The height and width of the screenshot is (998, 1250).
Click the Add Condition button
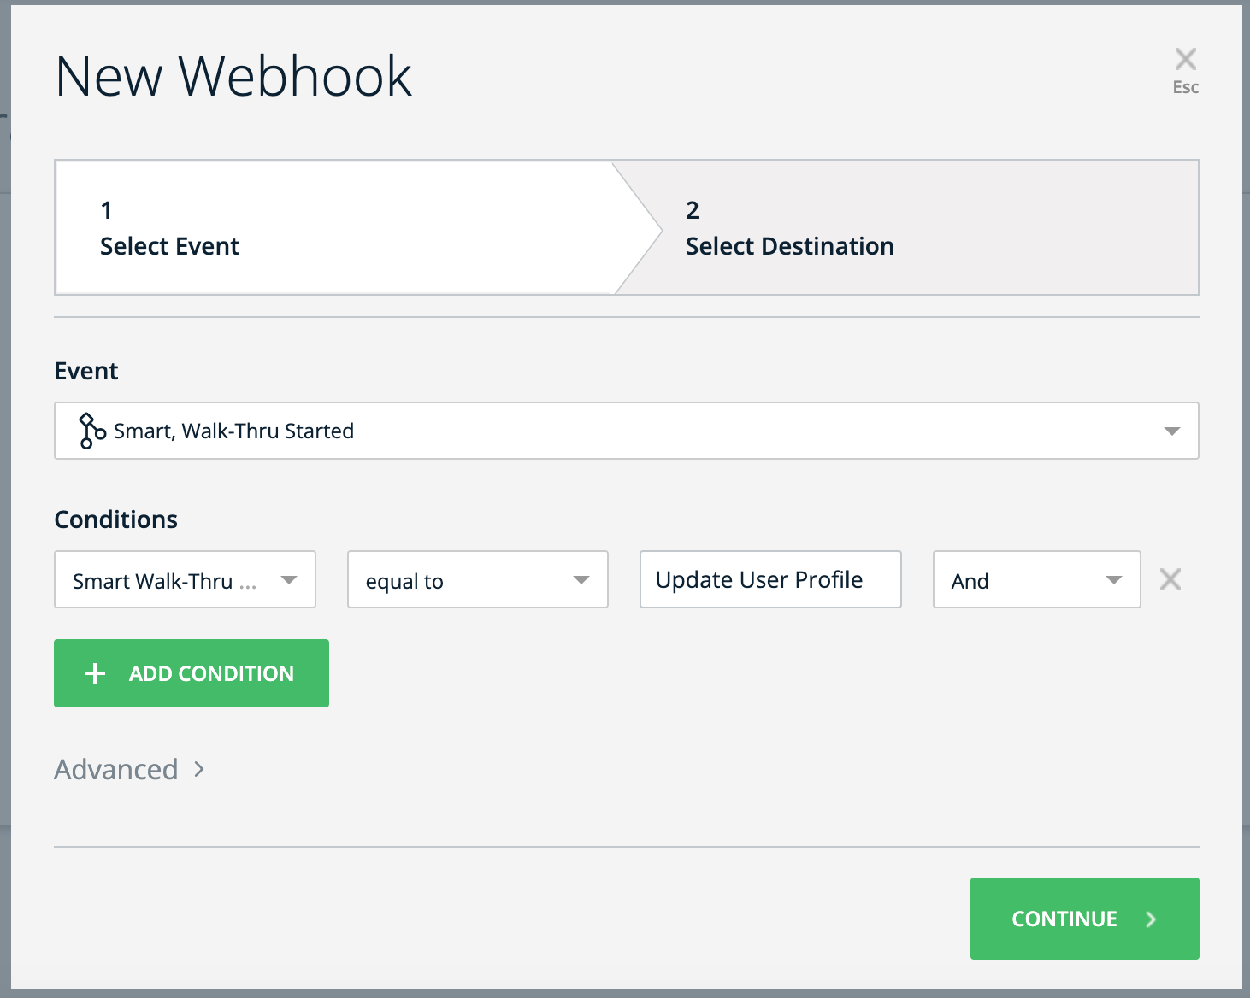[191, 673]
